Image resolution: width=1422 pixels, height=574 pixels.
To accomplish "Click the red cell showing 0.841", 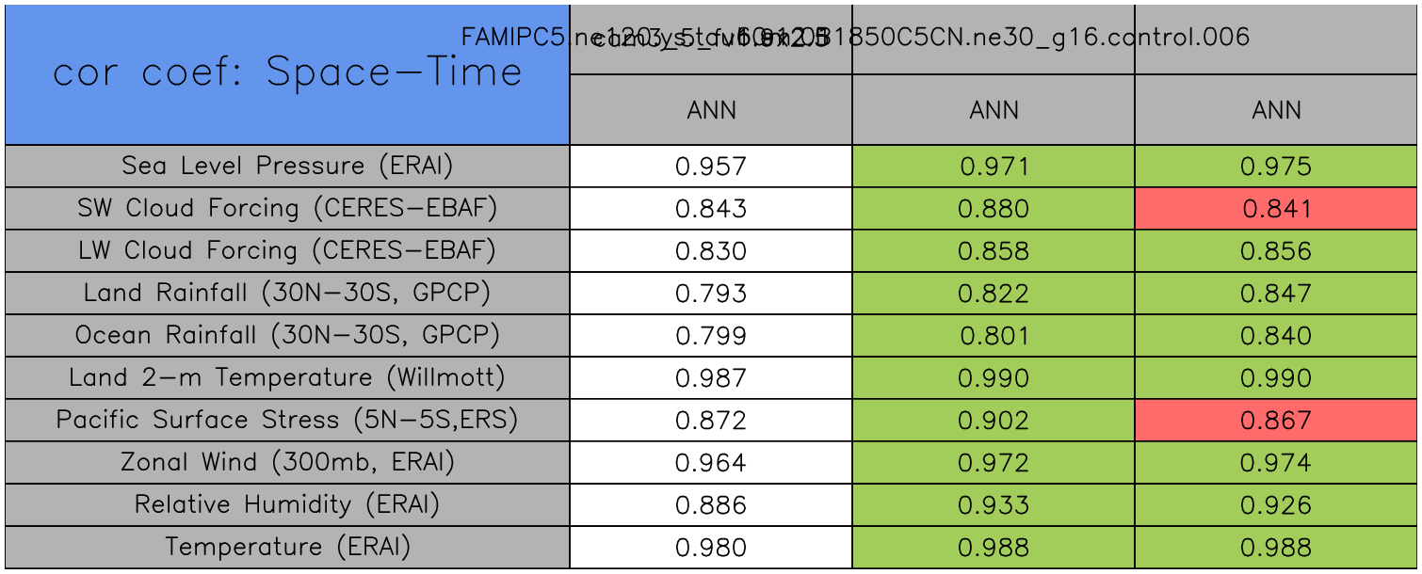I will click(1276, 209).
